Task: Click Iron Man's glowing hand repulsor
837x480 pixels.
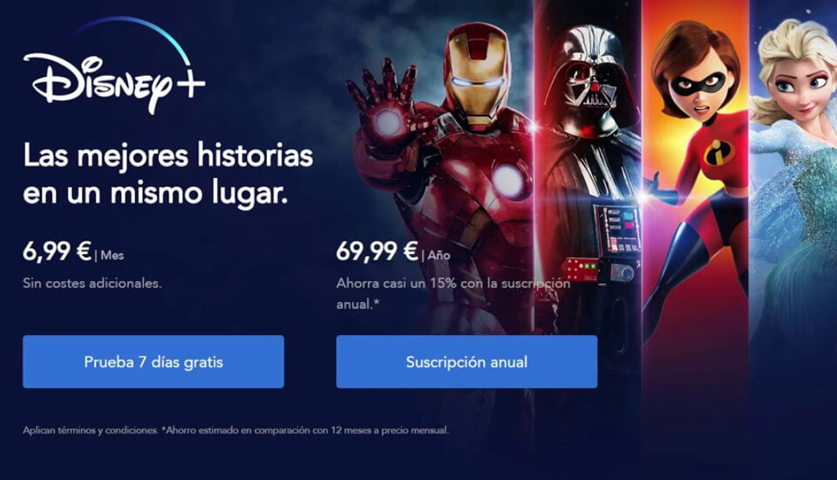Action: [x=388, y=123]
